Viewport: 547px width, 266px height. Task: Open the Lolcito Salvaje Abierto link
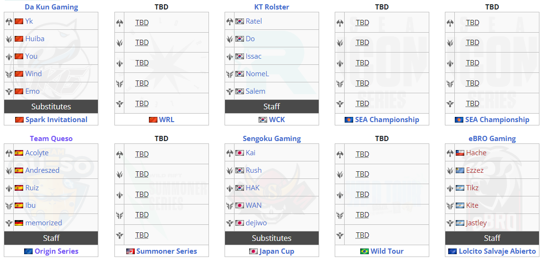pos(497,251)
